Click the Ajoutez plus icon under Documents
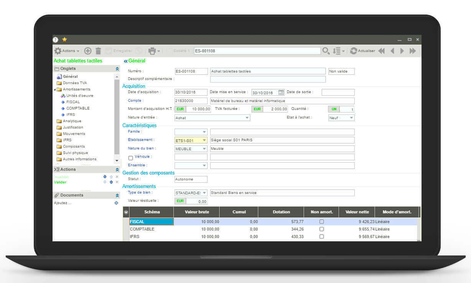 (116, 203)
